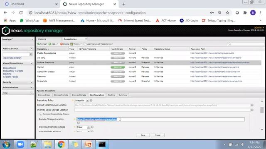Screen dimensions: 266x149
Task: Select the Releases repository row
Action: (149, 77)
